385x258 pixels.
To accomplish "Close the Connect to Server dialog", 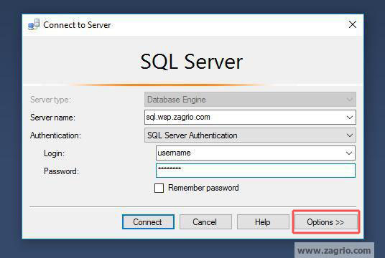I will tap(353, 24).
